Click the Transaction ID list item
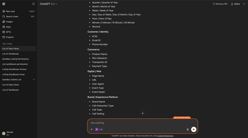This screenshot has width=248, height=138. coord(100,62)
